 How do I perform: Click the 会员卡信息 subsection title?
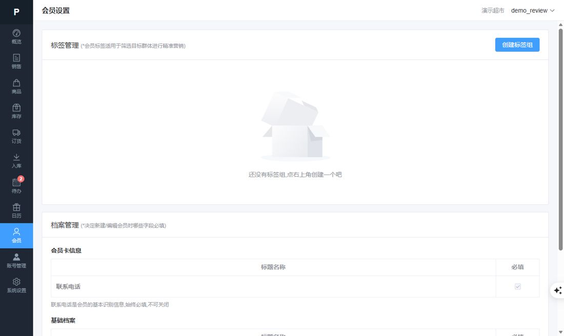(x=66, y=250)
